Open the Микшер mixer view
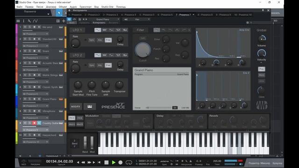The height and width of the screenshot is (168, 299). click(x=265, y=163)
